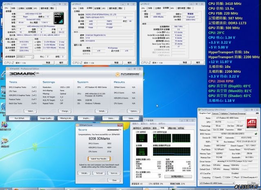Click the BIOS save chip icon in GPU-Z
The width and height of the screenshot is (261, 190).
[x=256, y=134]
